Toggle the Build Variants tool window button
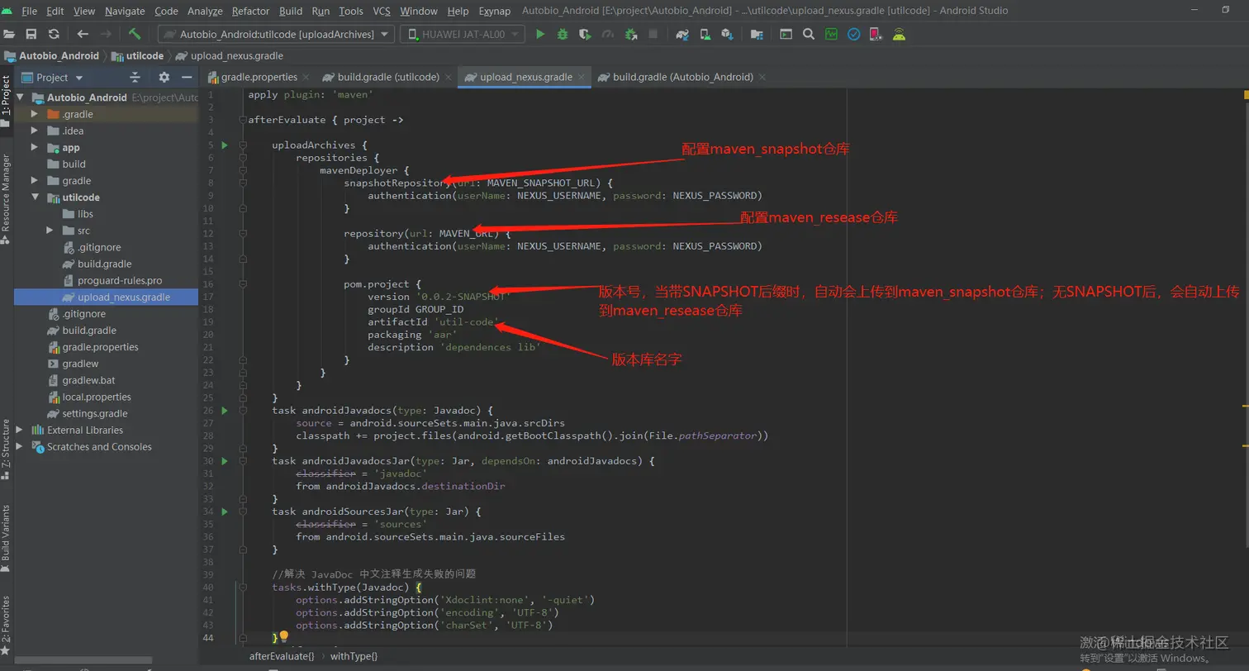Viewport: 1249px width, 671px height. pos(6,539)
